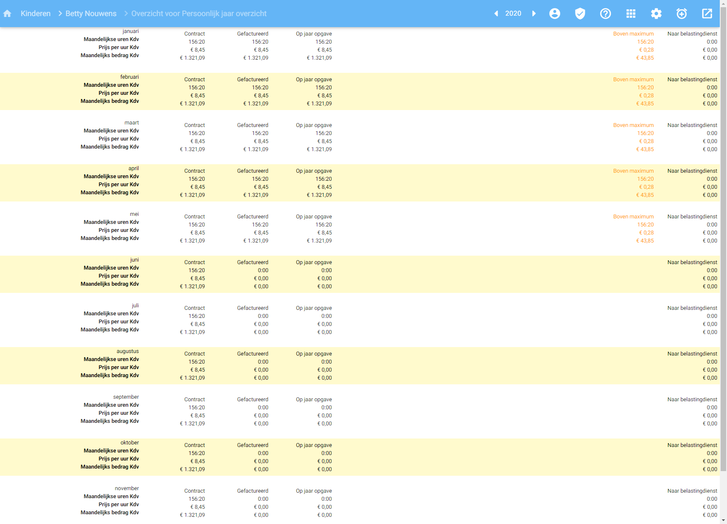727x524 pixels.
Task: Go to the home page icon
Action: (7, 14)
